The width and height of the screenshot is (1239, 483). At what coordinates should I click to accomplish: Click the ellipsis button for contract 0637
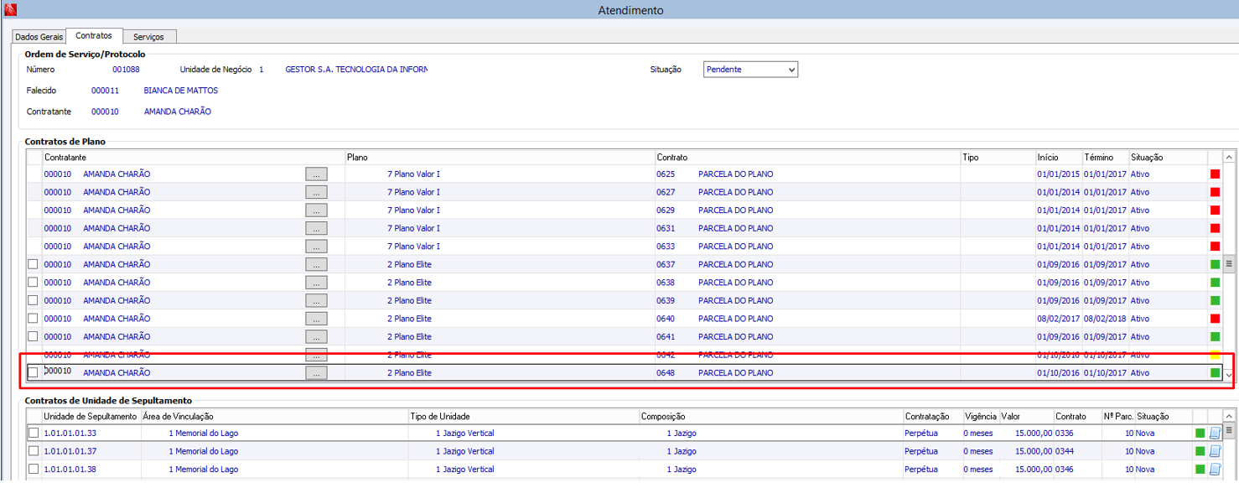(x=316, y=265)
